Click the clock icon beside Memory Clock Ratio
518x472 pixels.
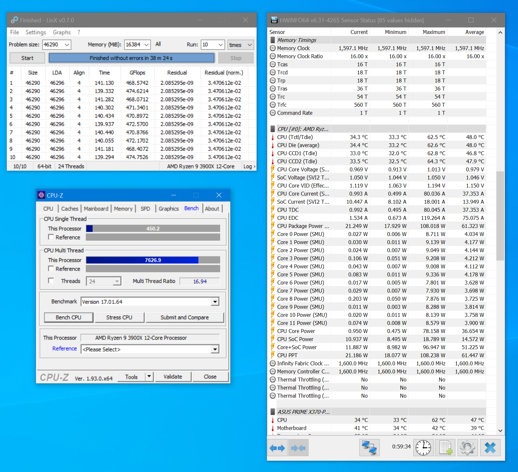point(273,56)
